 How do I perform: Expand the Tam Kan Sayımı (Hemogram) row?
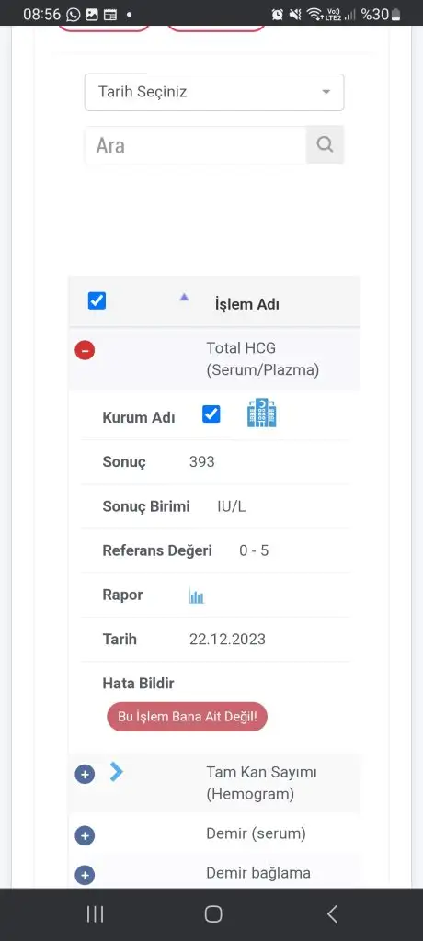pyautogui.click(x=85, y=774)
